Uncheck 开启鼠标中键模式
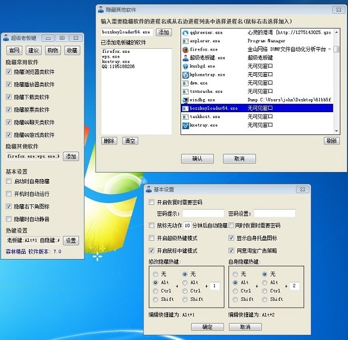Image resolution: width=348 pixels, height=340 pixels. coord(151,251)
